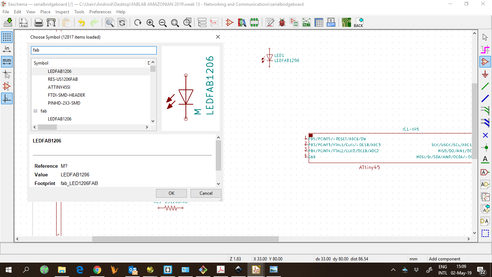Open the symbol fields spreadsheet editor

319,23
